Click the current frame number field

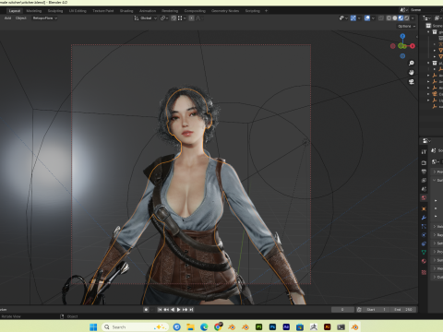click(x=342, y=310)
